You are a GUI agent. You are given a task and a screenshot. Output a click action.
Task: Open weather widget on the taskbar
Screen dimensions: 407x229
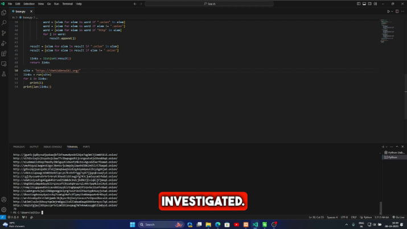tap(14, 224)
